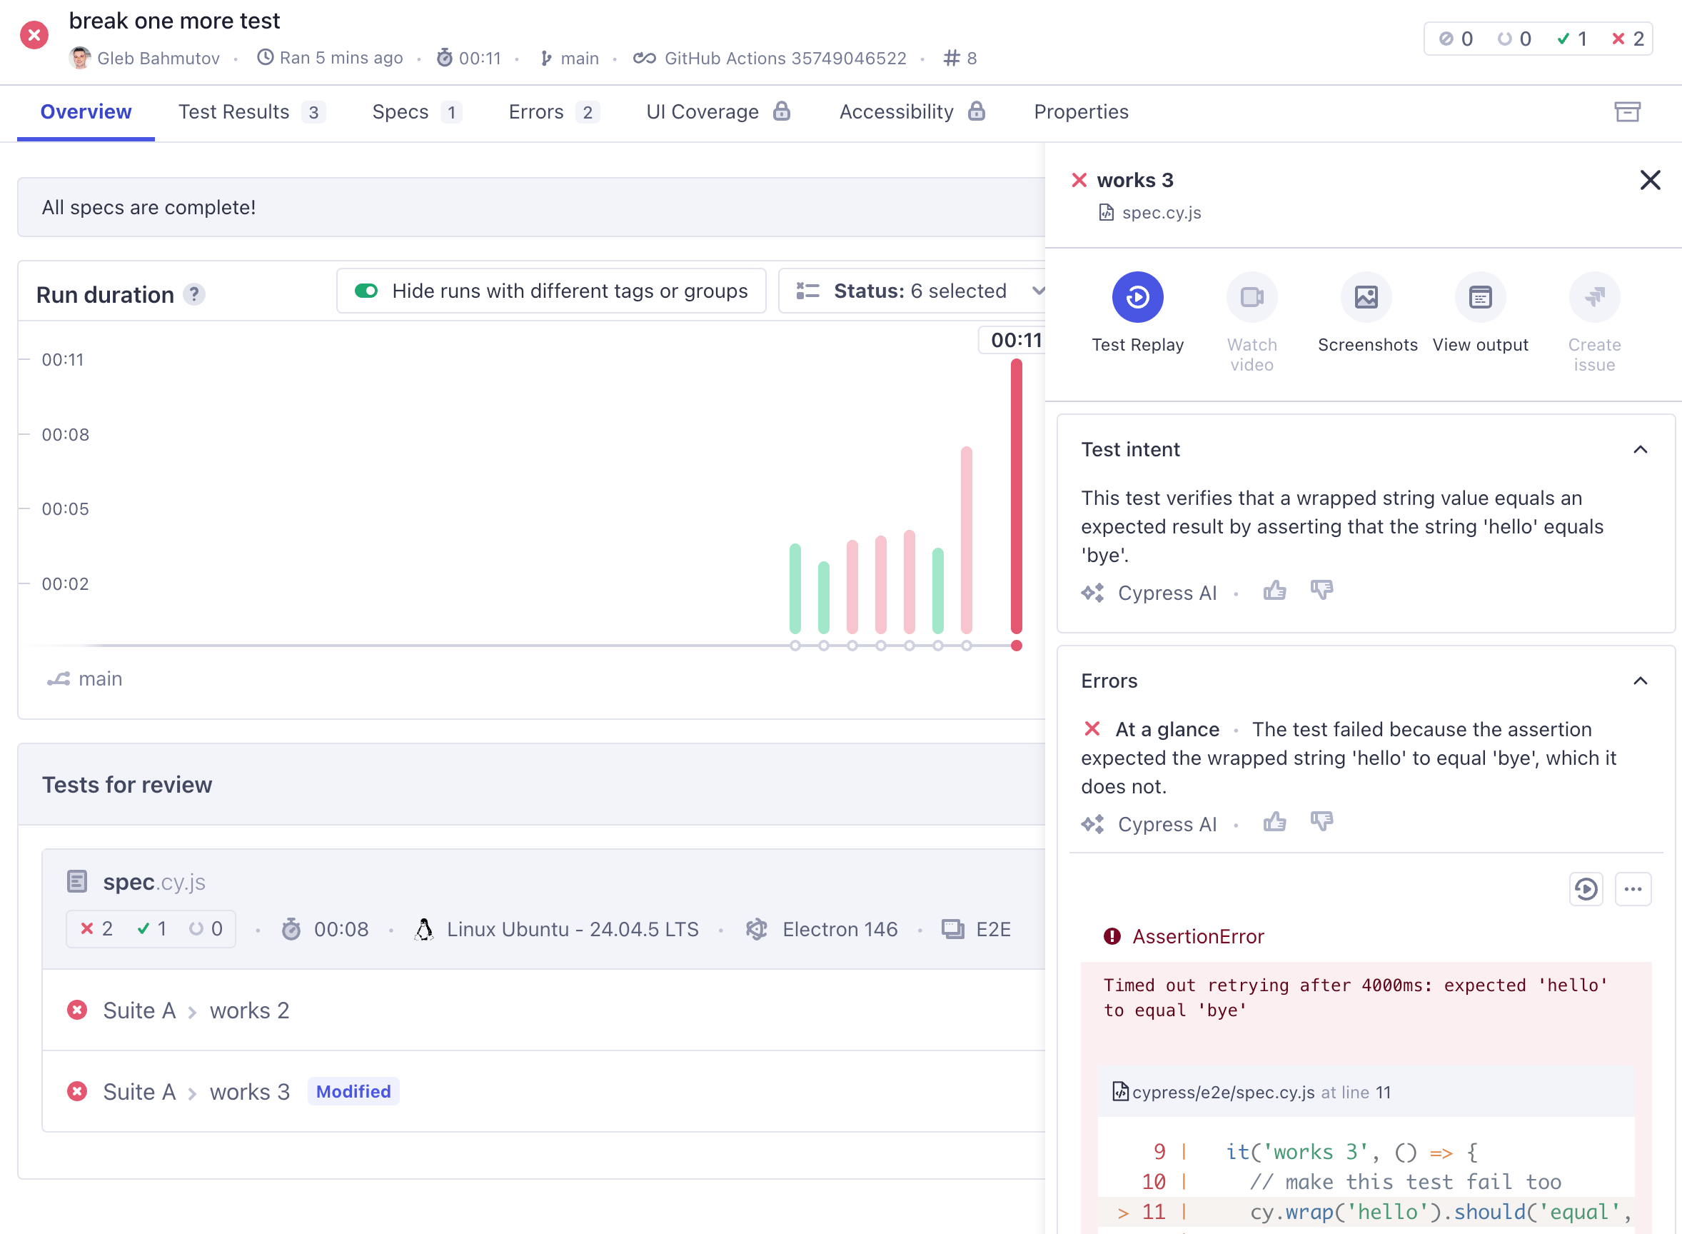Collapse the Errors section
Screen dimensions: 1682x1234
point(1640,681)
